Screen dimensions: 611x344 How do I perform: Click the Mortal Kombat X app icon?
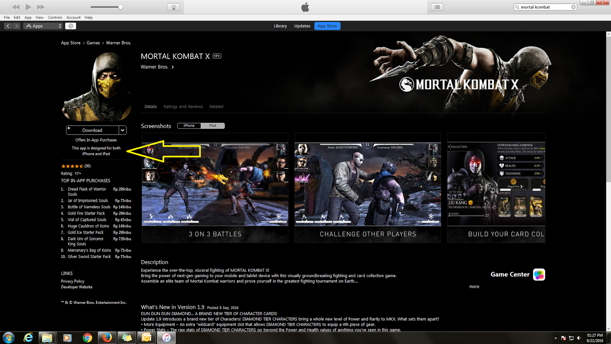point(97,87)
